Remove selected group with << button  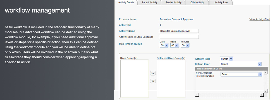point(153,81)
